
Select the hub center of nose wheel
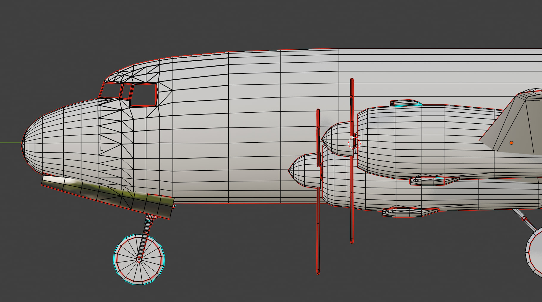pyautogui.click(x=139, y=259)
